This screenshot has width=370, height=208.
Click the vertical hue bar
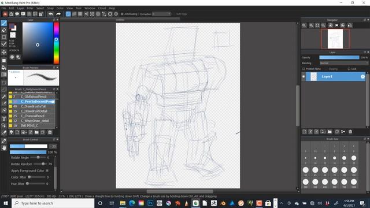click(56, 43)
